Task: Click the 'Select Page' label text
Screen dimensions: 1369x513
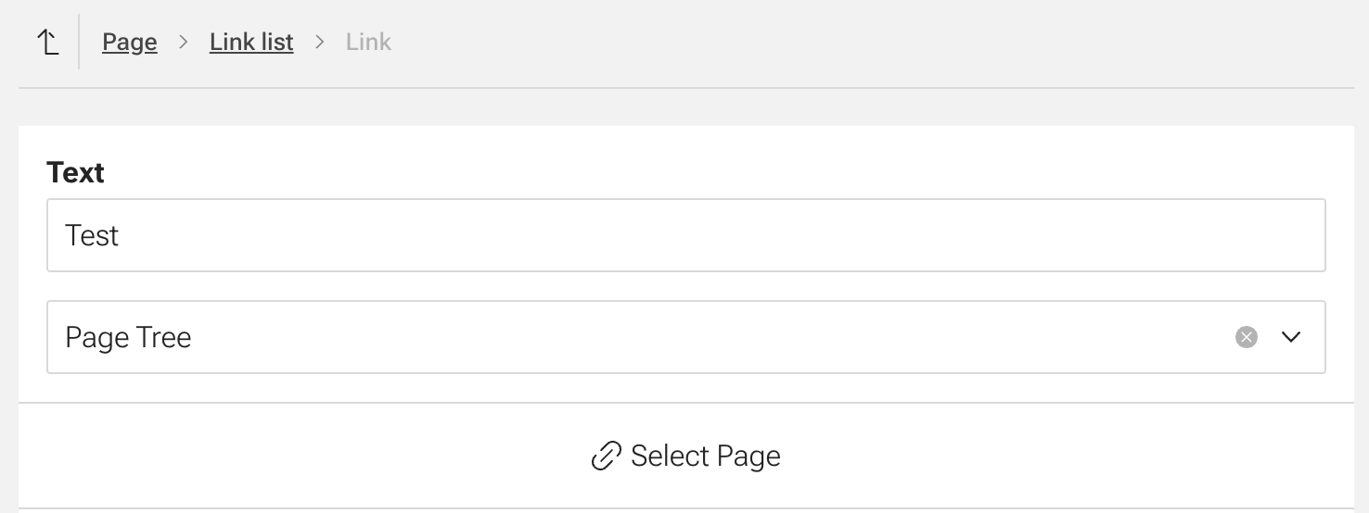Action: point(705,456)
